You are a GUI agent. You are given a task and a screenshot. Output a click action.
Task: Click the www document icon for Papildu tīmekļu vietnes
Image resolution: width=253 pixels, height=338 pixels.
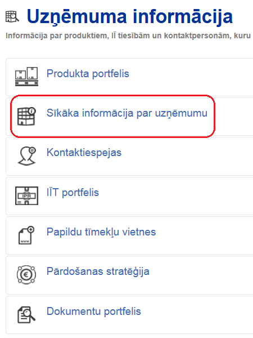click(26, 235)
